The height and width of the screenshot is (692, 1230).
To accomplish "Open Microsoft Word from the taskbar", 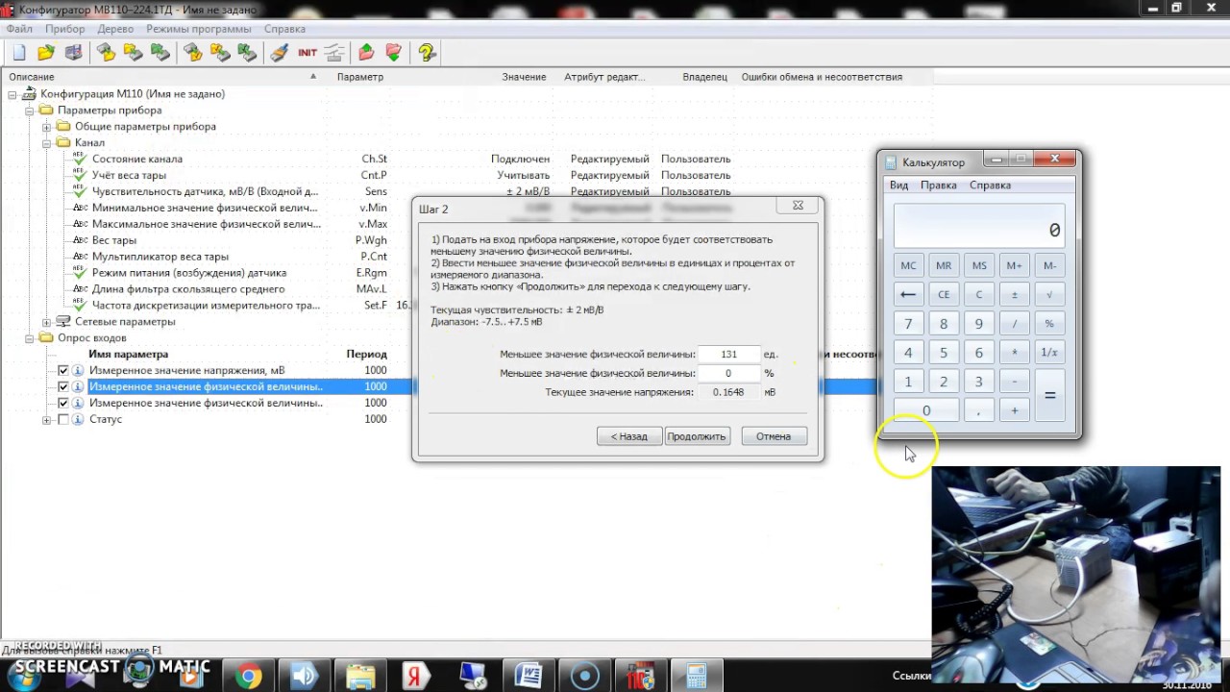I will (x=528, y=677).
